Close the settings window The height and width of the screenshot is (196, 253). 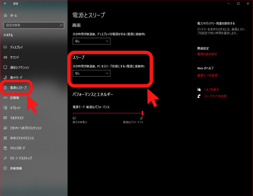248,4
